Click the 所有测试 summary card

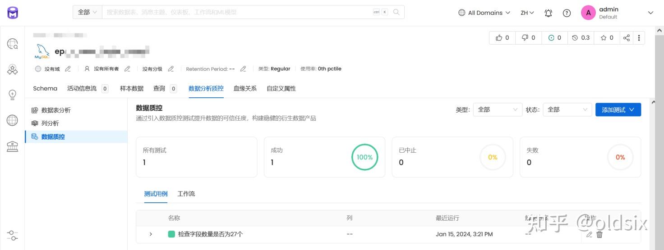tap(197, 157)
